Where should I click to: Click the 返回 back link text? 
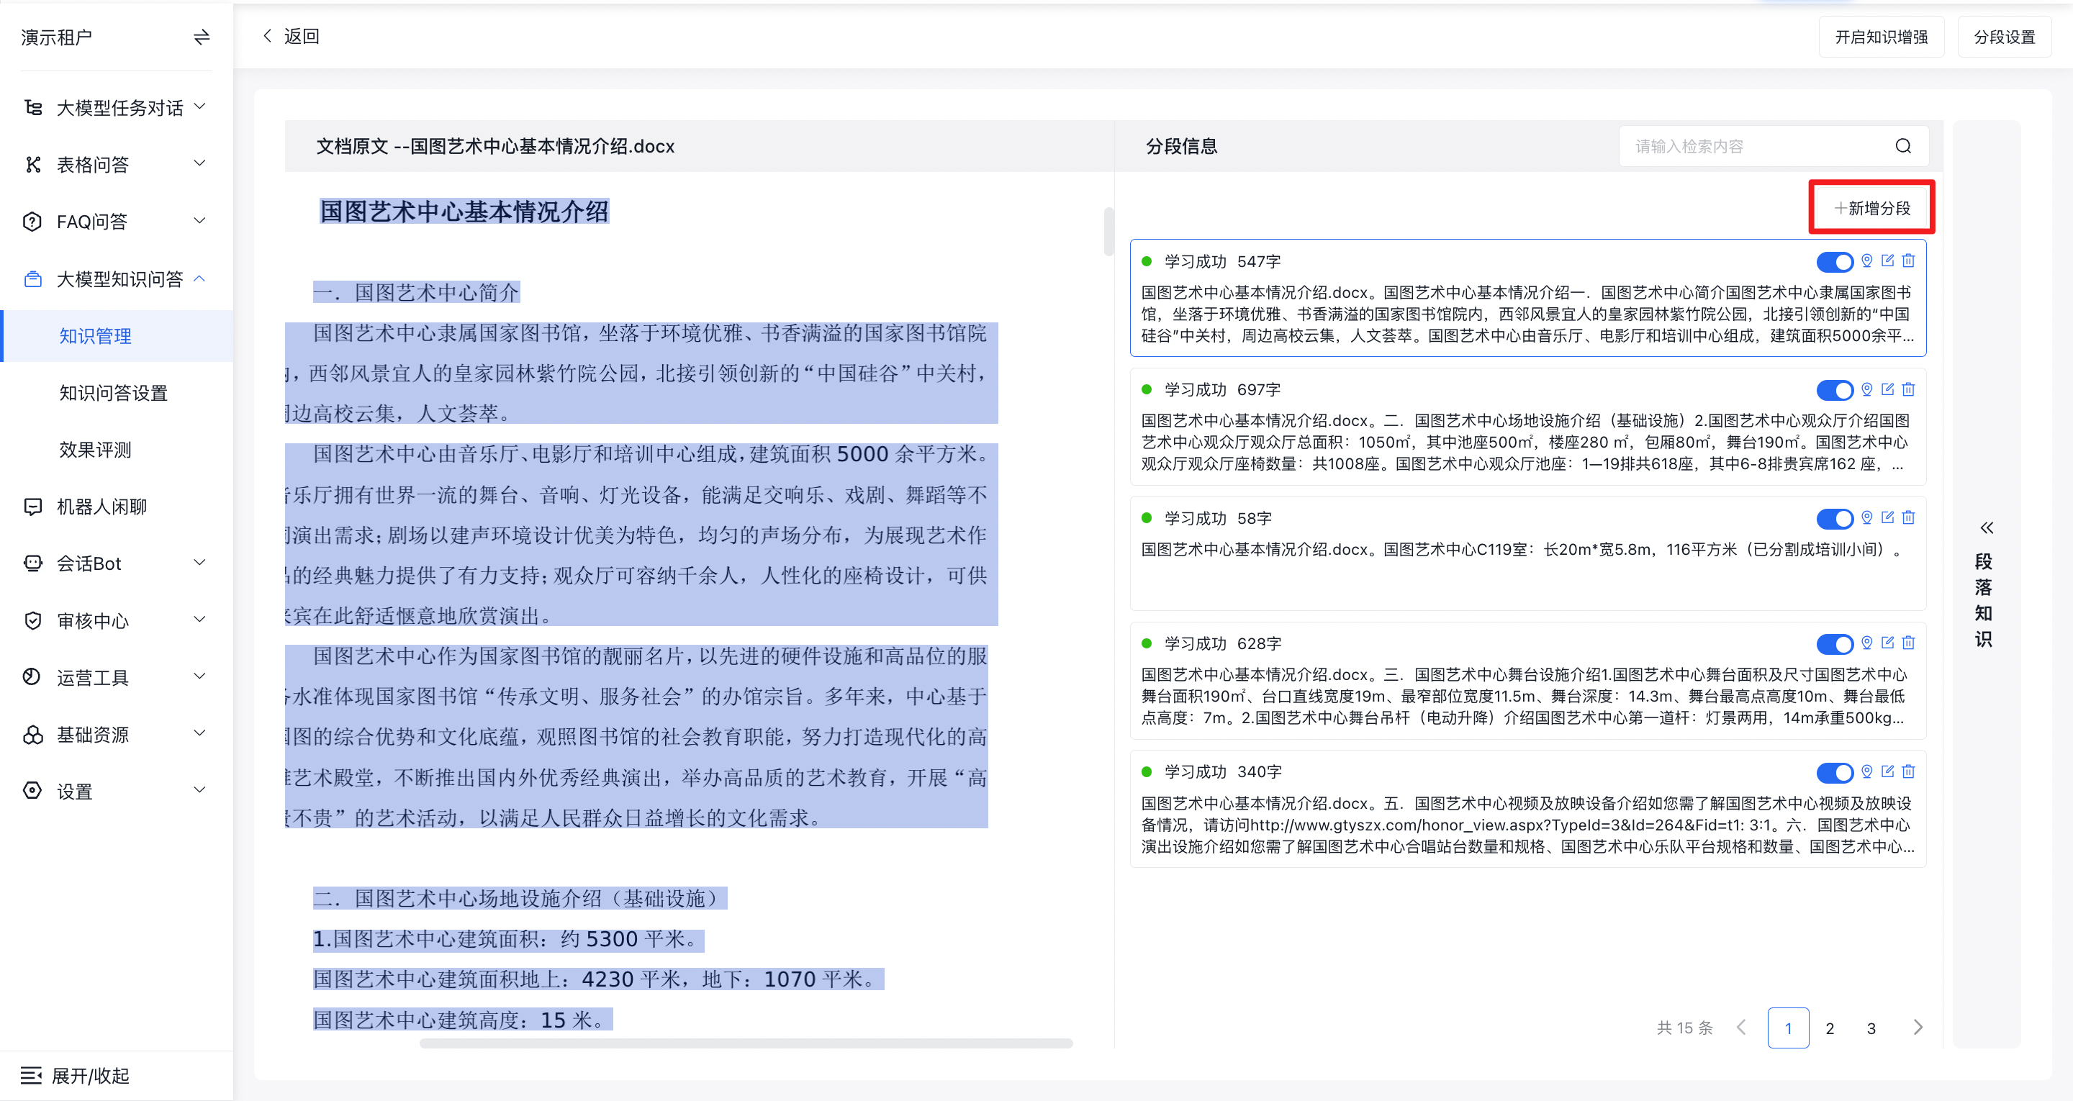pos(302,36)
